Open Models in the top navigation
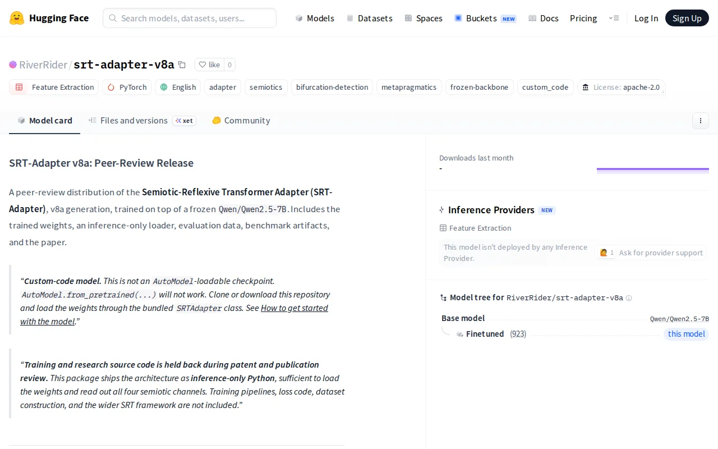 [315, 18]
